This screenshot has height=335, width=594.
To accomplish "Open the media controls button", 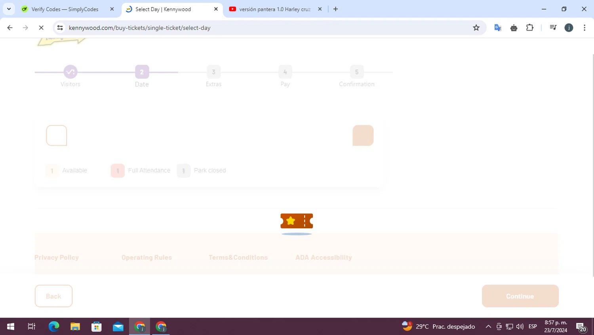I will [x=553, y=28].
